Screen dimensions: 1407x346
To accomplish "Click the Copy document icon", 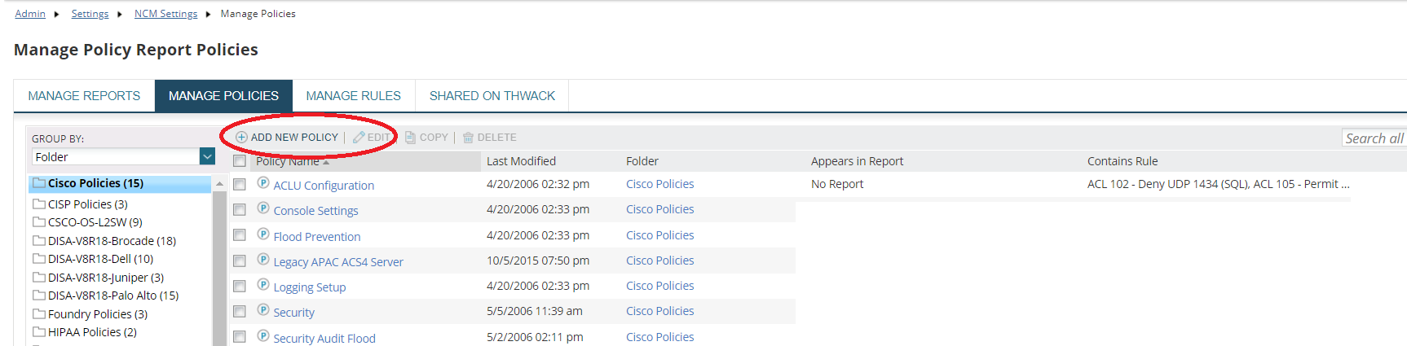I will [x=410, y=138].
